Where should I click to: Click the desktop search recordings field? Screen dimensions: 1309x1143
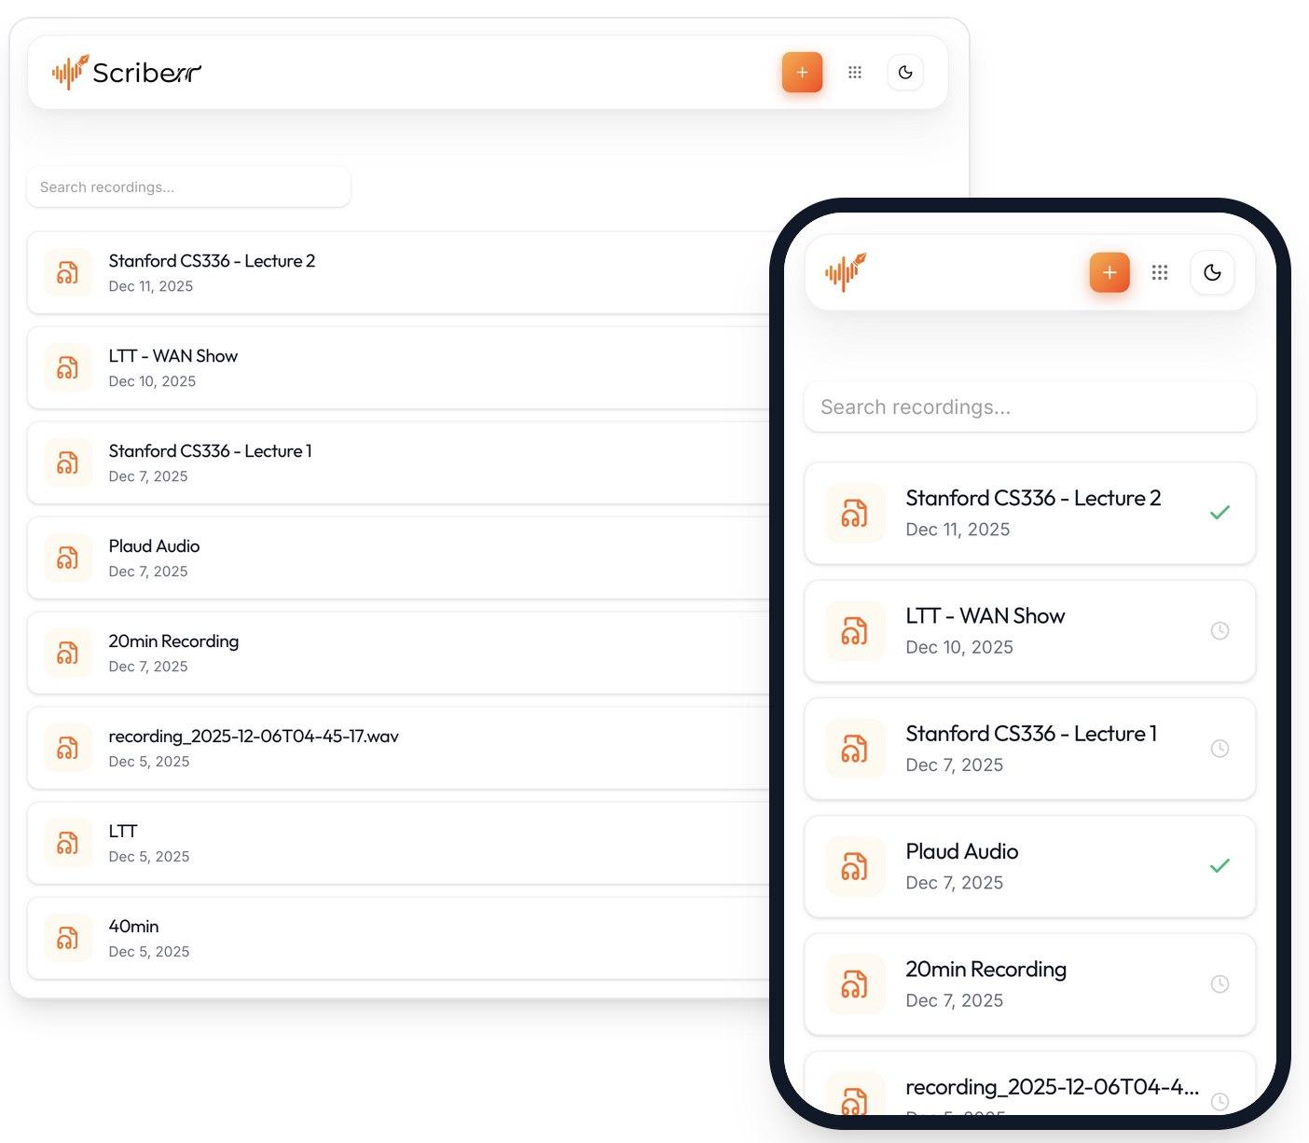pyautogui.click(x=188, y=186)
